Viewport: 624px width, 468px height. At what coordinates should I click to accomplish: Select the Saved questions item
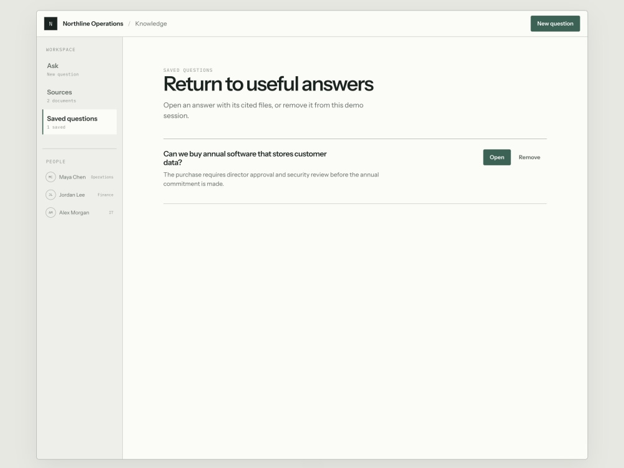pos(80,122)
